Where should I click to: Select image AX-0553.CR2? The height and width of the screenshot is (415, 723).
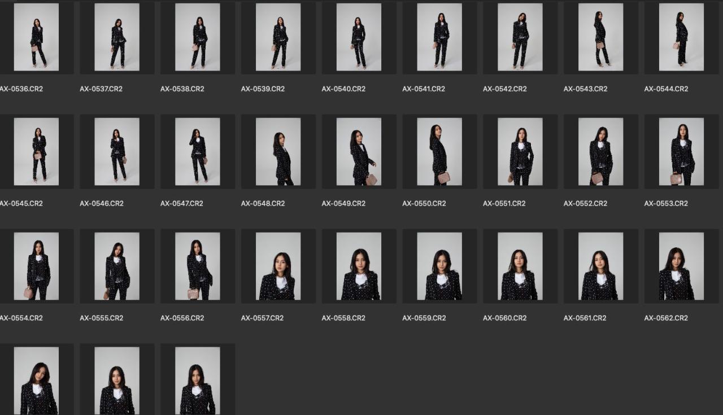[681, 151]
